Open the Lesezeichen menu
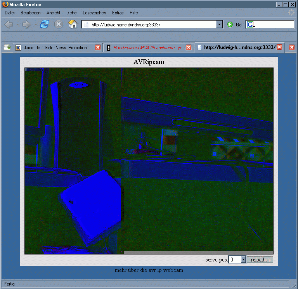The image size is (298, 289). click(x=94, y=13)
